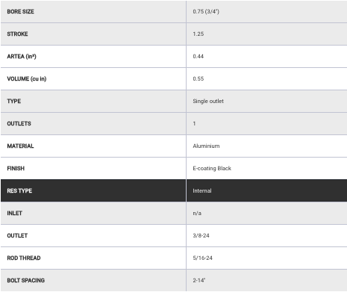Select the Internal value in highlighted row
Viewport: 347px width, 292px height.
click(x=202, y=190)
